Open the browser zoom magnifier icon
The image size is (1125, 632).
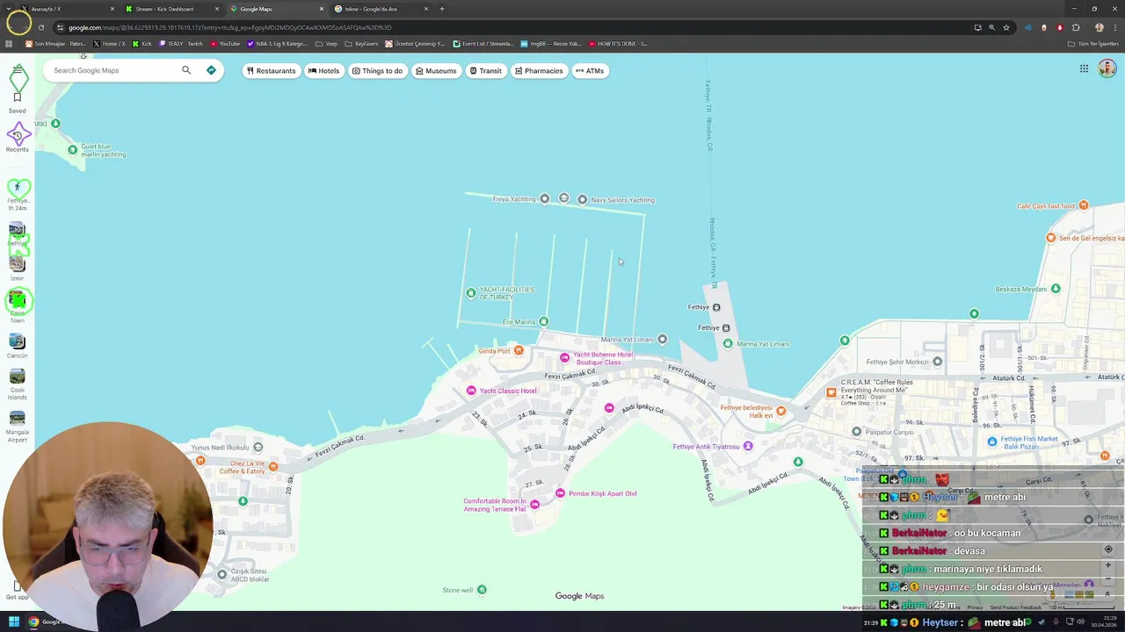992,27
